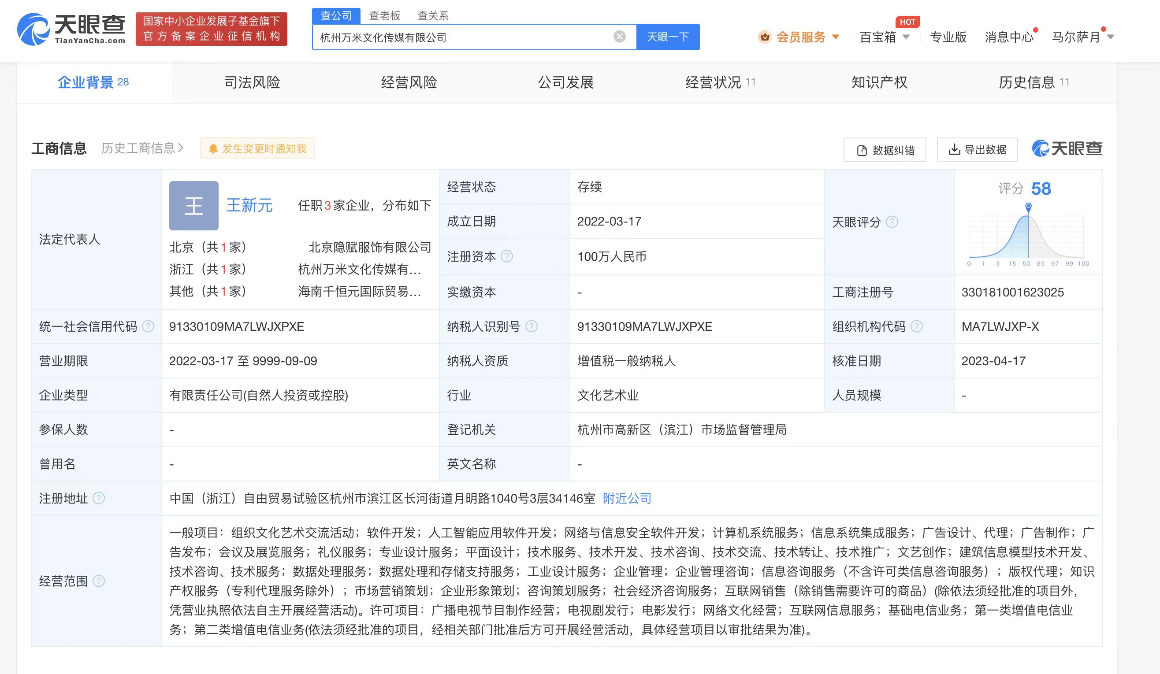
Task: Click the organization code MA7LWJXP-X
Action: click(1000, 327)
